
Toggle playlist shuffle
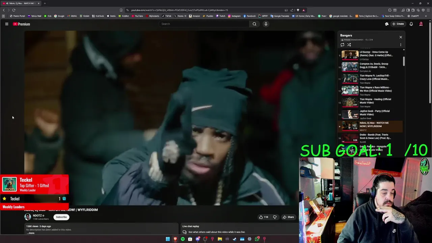[349, 45]
